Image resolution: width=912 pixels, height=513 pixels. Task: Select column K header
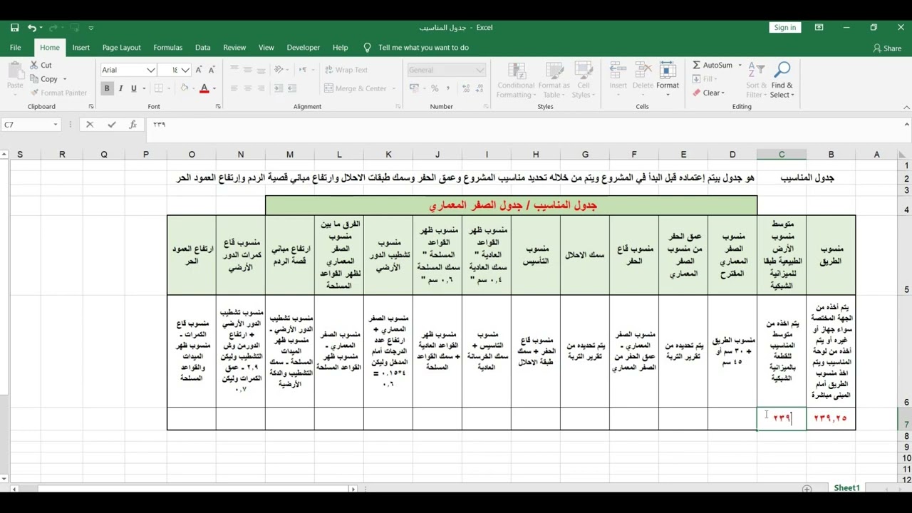(388, 155)
